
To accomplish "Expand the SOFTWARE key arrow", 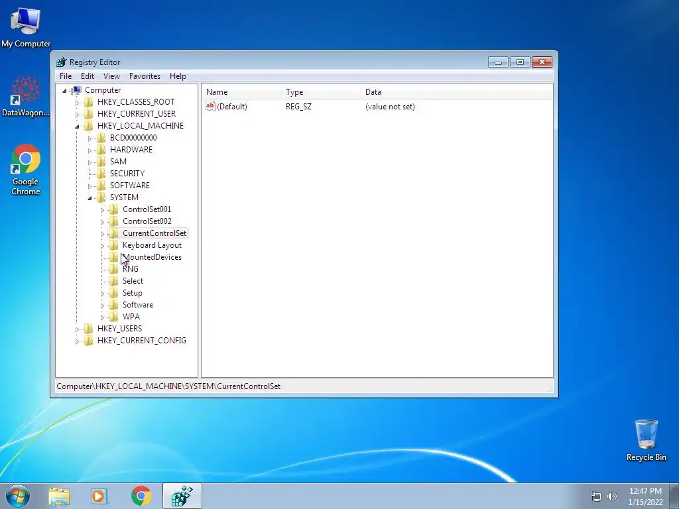I will (90, 186).
